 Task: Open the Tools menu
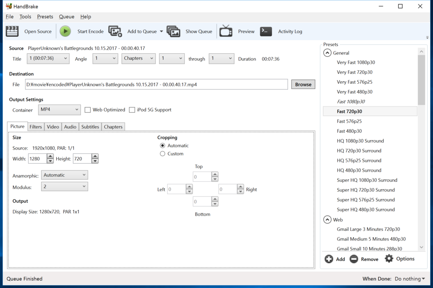click(x=25, y=16)
